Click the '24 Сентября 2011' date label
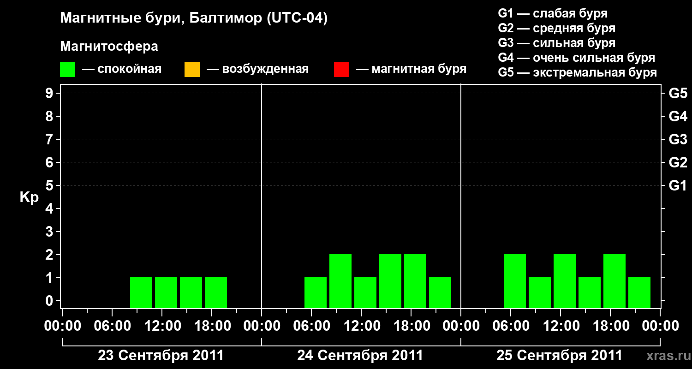Screen dimensions: 692x369 [360, 356]
